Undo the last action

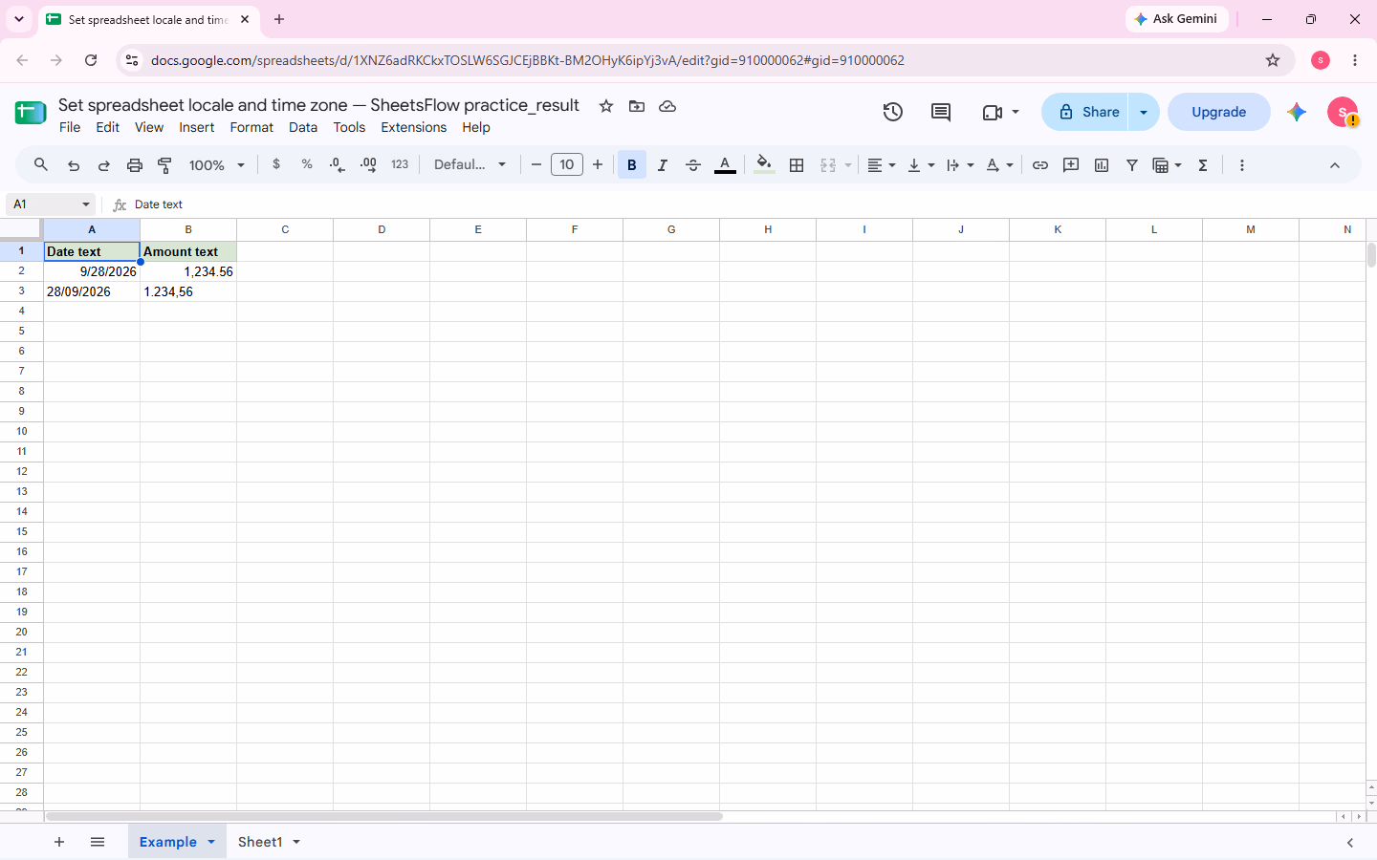click(x=74, y=165)
